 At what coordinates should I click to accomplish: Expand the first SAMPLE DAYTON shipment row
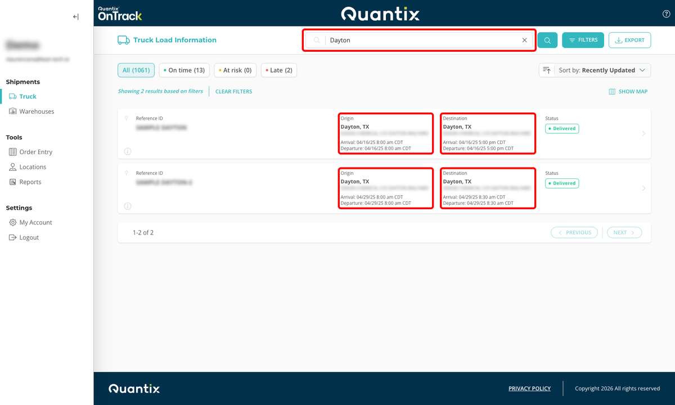coord(643,133)
